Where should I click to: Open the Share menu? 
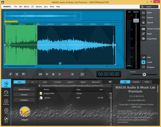click(52, 7)
